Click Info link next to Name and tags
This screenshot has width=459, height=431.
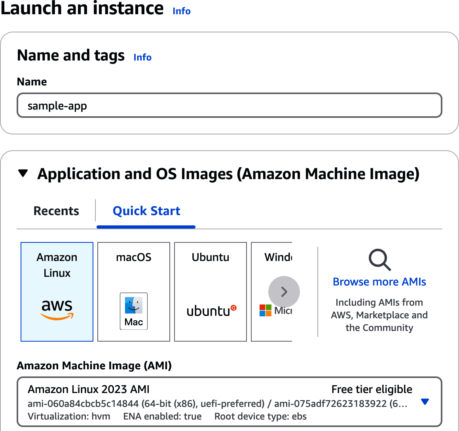[142, 57]
